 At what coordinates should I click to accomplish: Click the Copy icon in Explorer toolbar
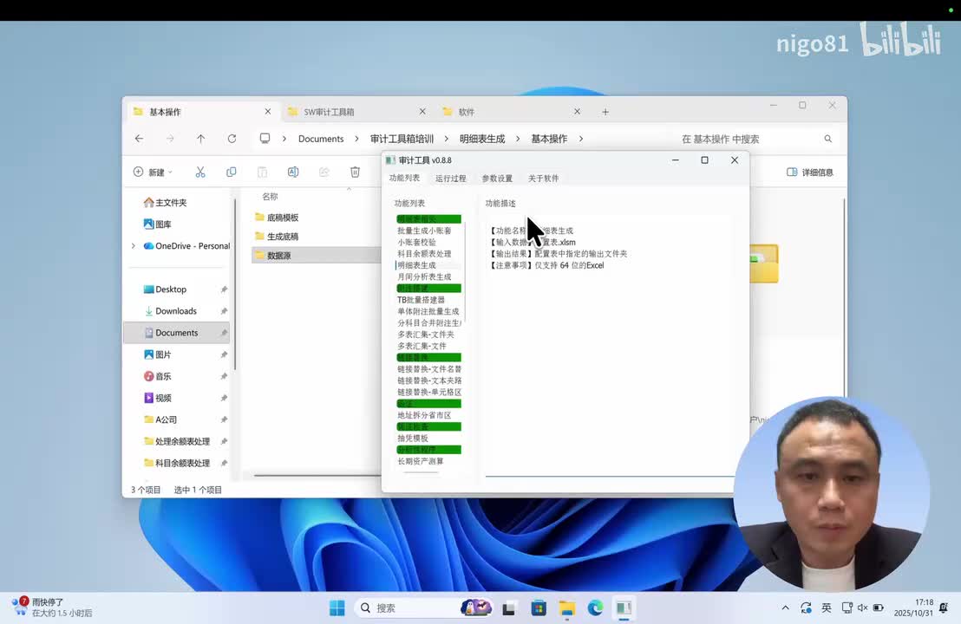click(x=231, y=172)
